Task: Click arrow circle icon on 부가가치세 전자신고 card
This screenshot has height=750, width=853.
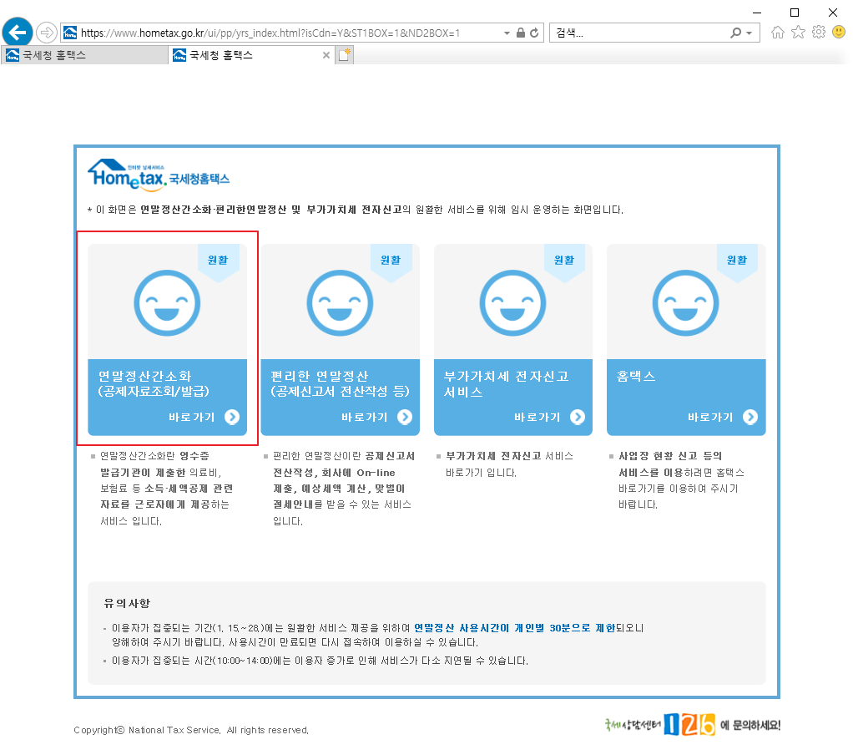Action: point(578,417)
